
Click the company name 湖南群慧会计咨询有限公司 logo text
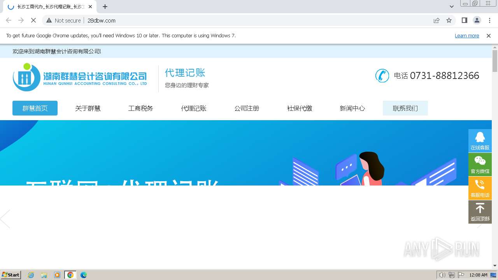click(95, 76)
